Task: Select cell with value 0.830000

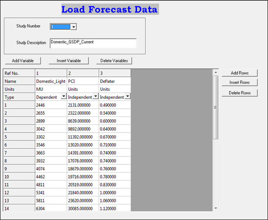Action: pyautogui.click(x=115, y=185)
